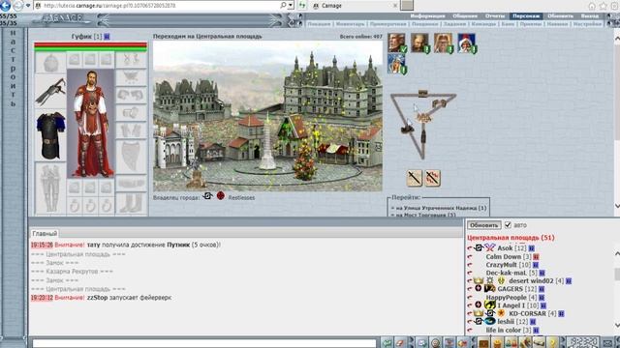Click the browser back button
This screenshot has width=620, height=348.
(x=5, y=5)
